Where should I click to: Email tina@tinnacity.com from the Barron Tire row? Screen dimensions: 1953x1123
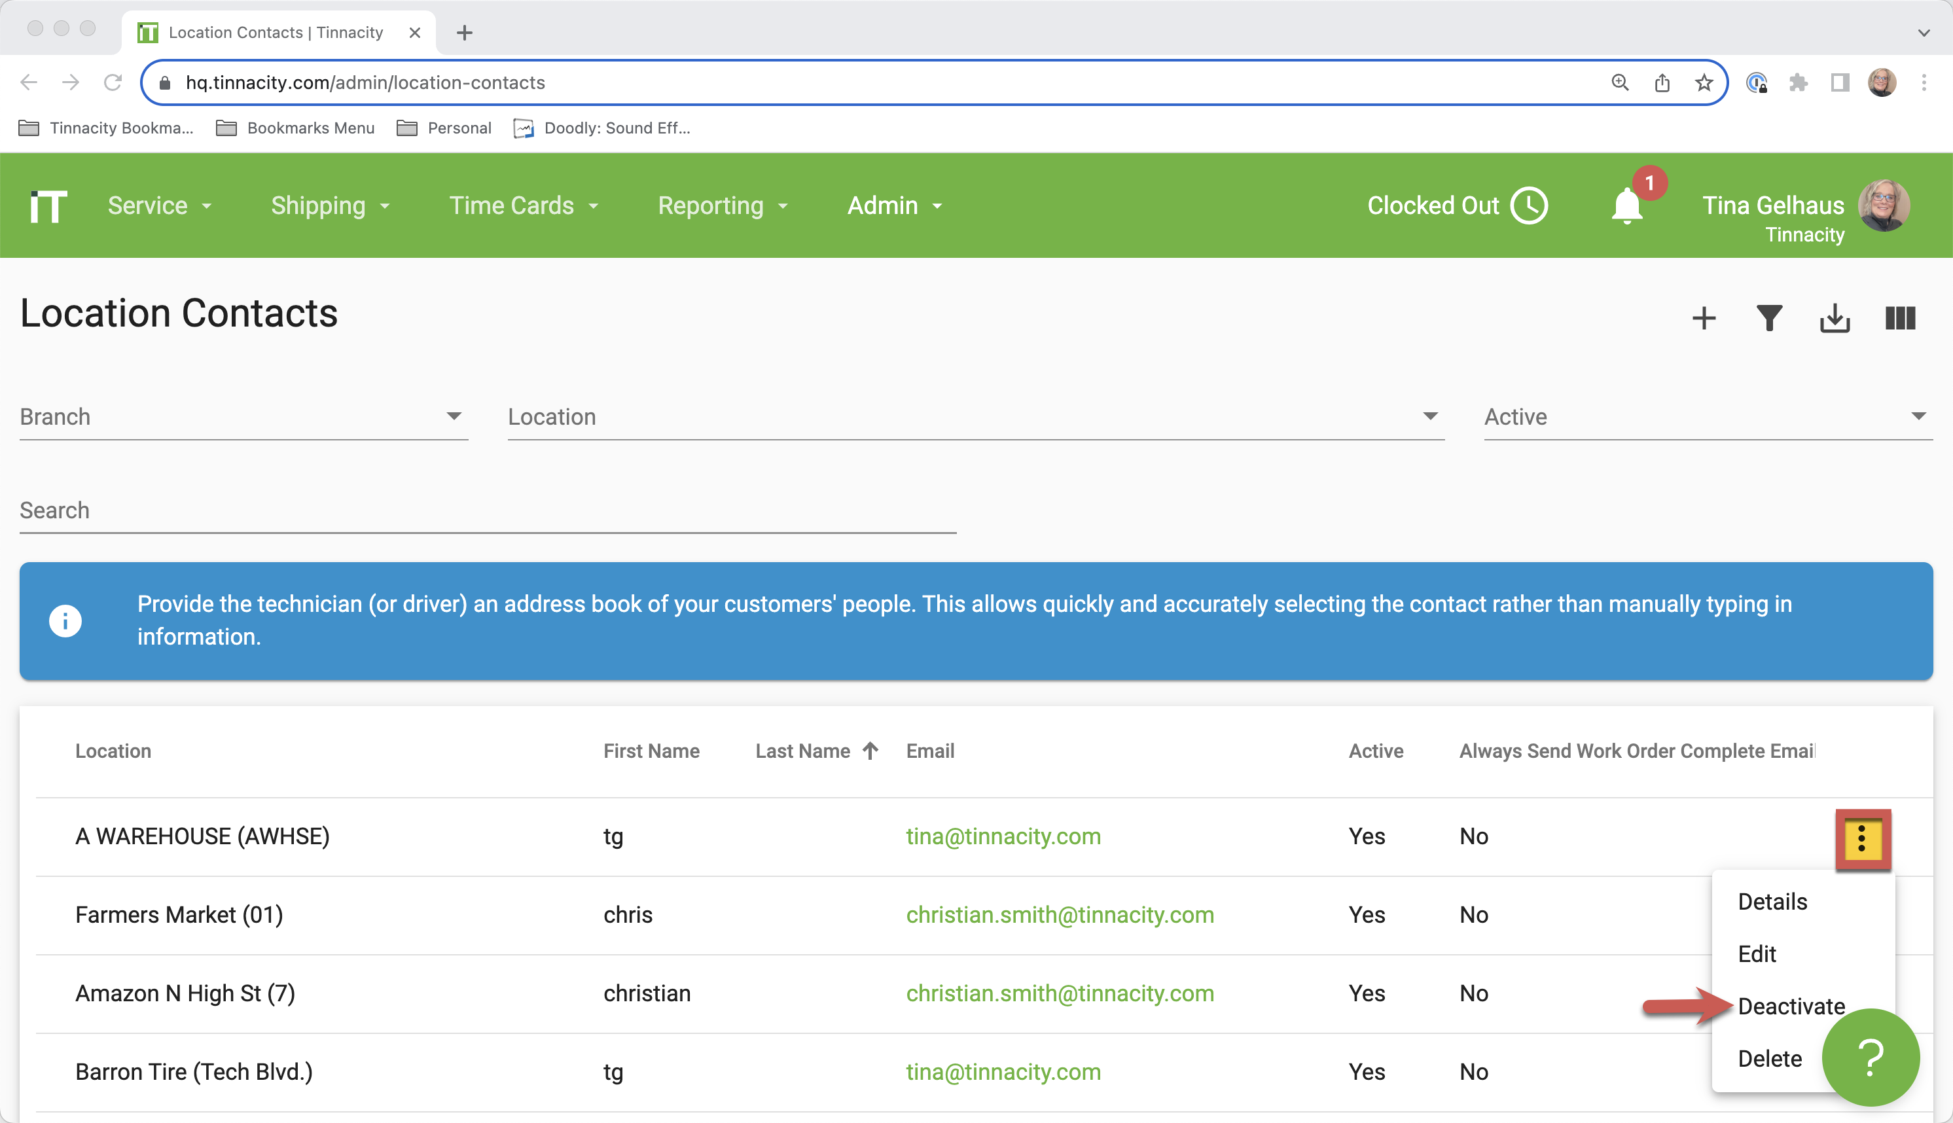coord(1003,1071)
